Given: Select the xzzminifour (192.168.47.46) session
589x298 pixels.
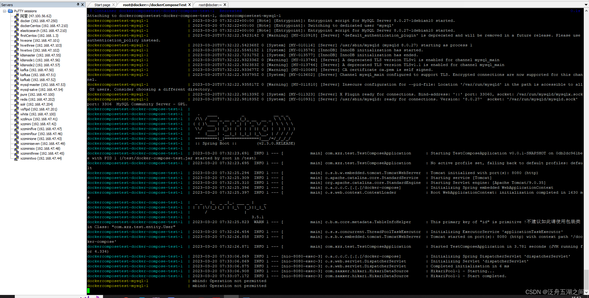Looking at the screenshot, I should point(41,134).
